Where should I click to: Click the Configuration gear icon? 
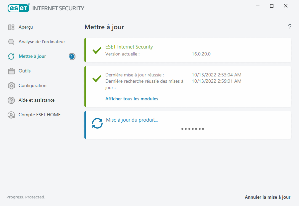coord(11,86)
